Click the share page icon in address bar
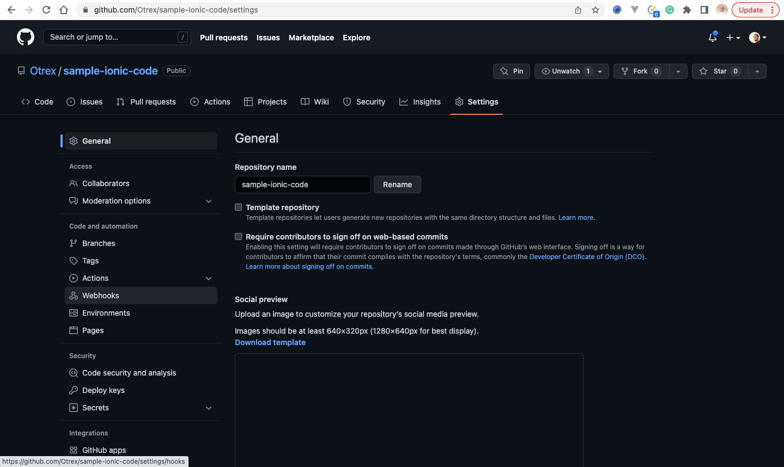The image size is (784, 467). tap(578, 10)
